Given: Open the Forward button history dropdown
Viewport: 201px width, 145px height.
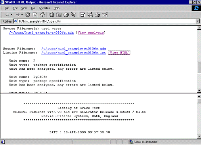Looking at the screenshot, I should click(x=22, y=15).
